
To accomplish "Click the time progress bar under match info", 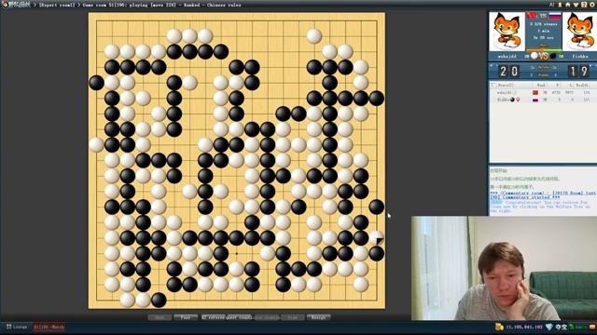I will pos(543,49).
